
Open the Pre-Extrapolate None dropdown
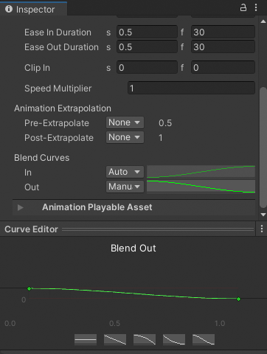[x=125, y=122]
